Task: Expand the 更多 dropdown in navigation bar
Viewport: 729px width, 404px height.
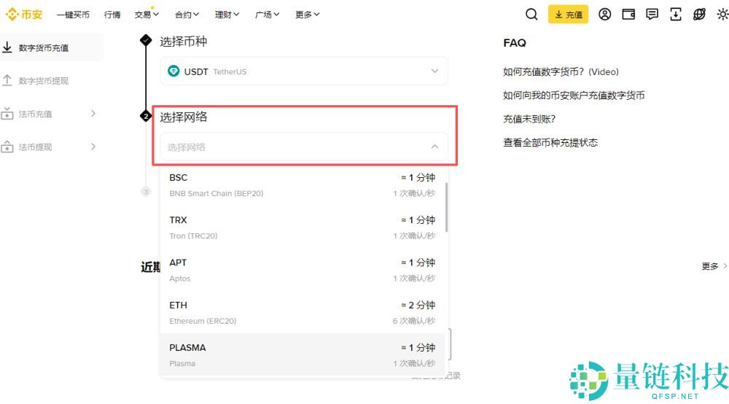Action: (x=308, y=15)
